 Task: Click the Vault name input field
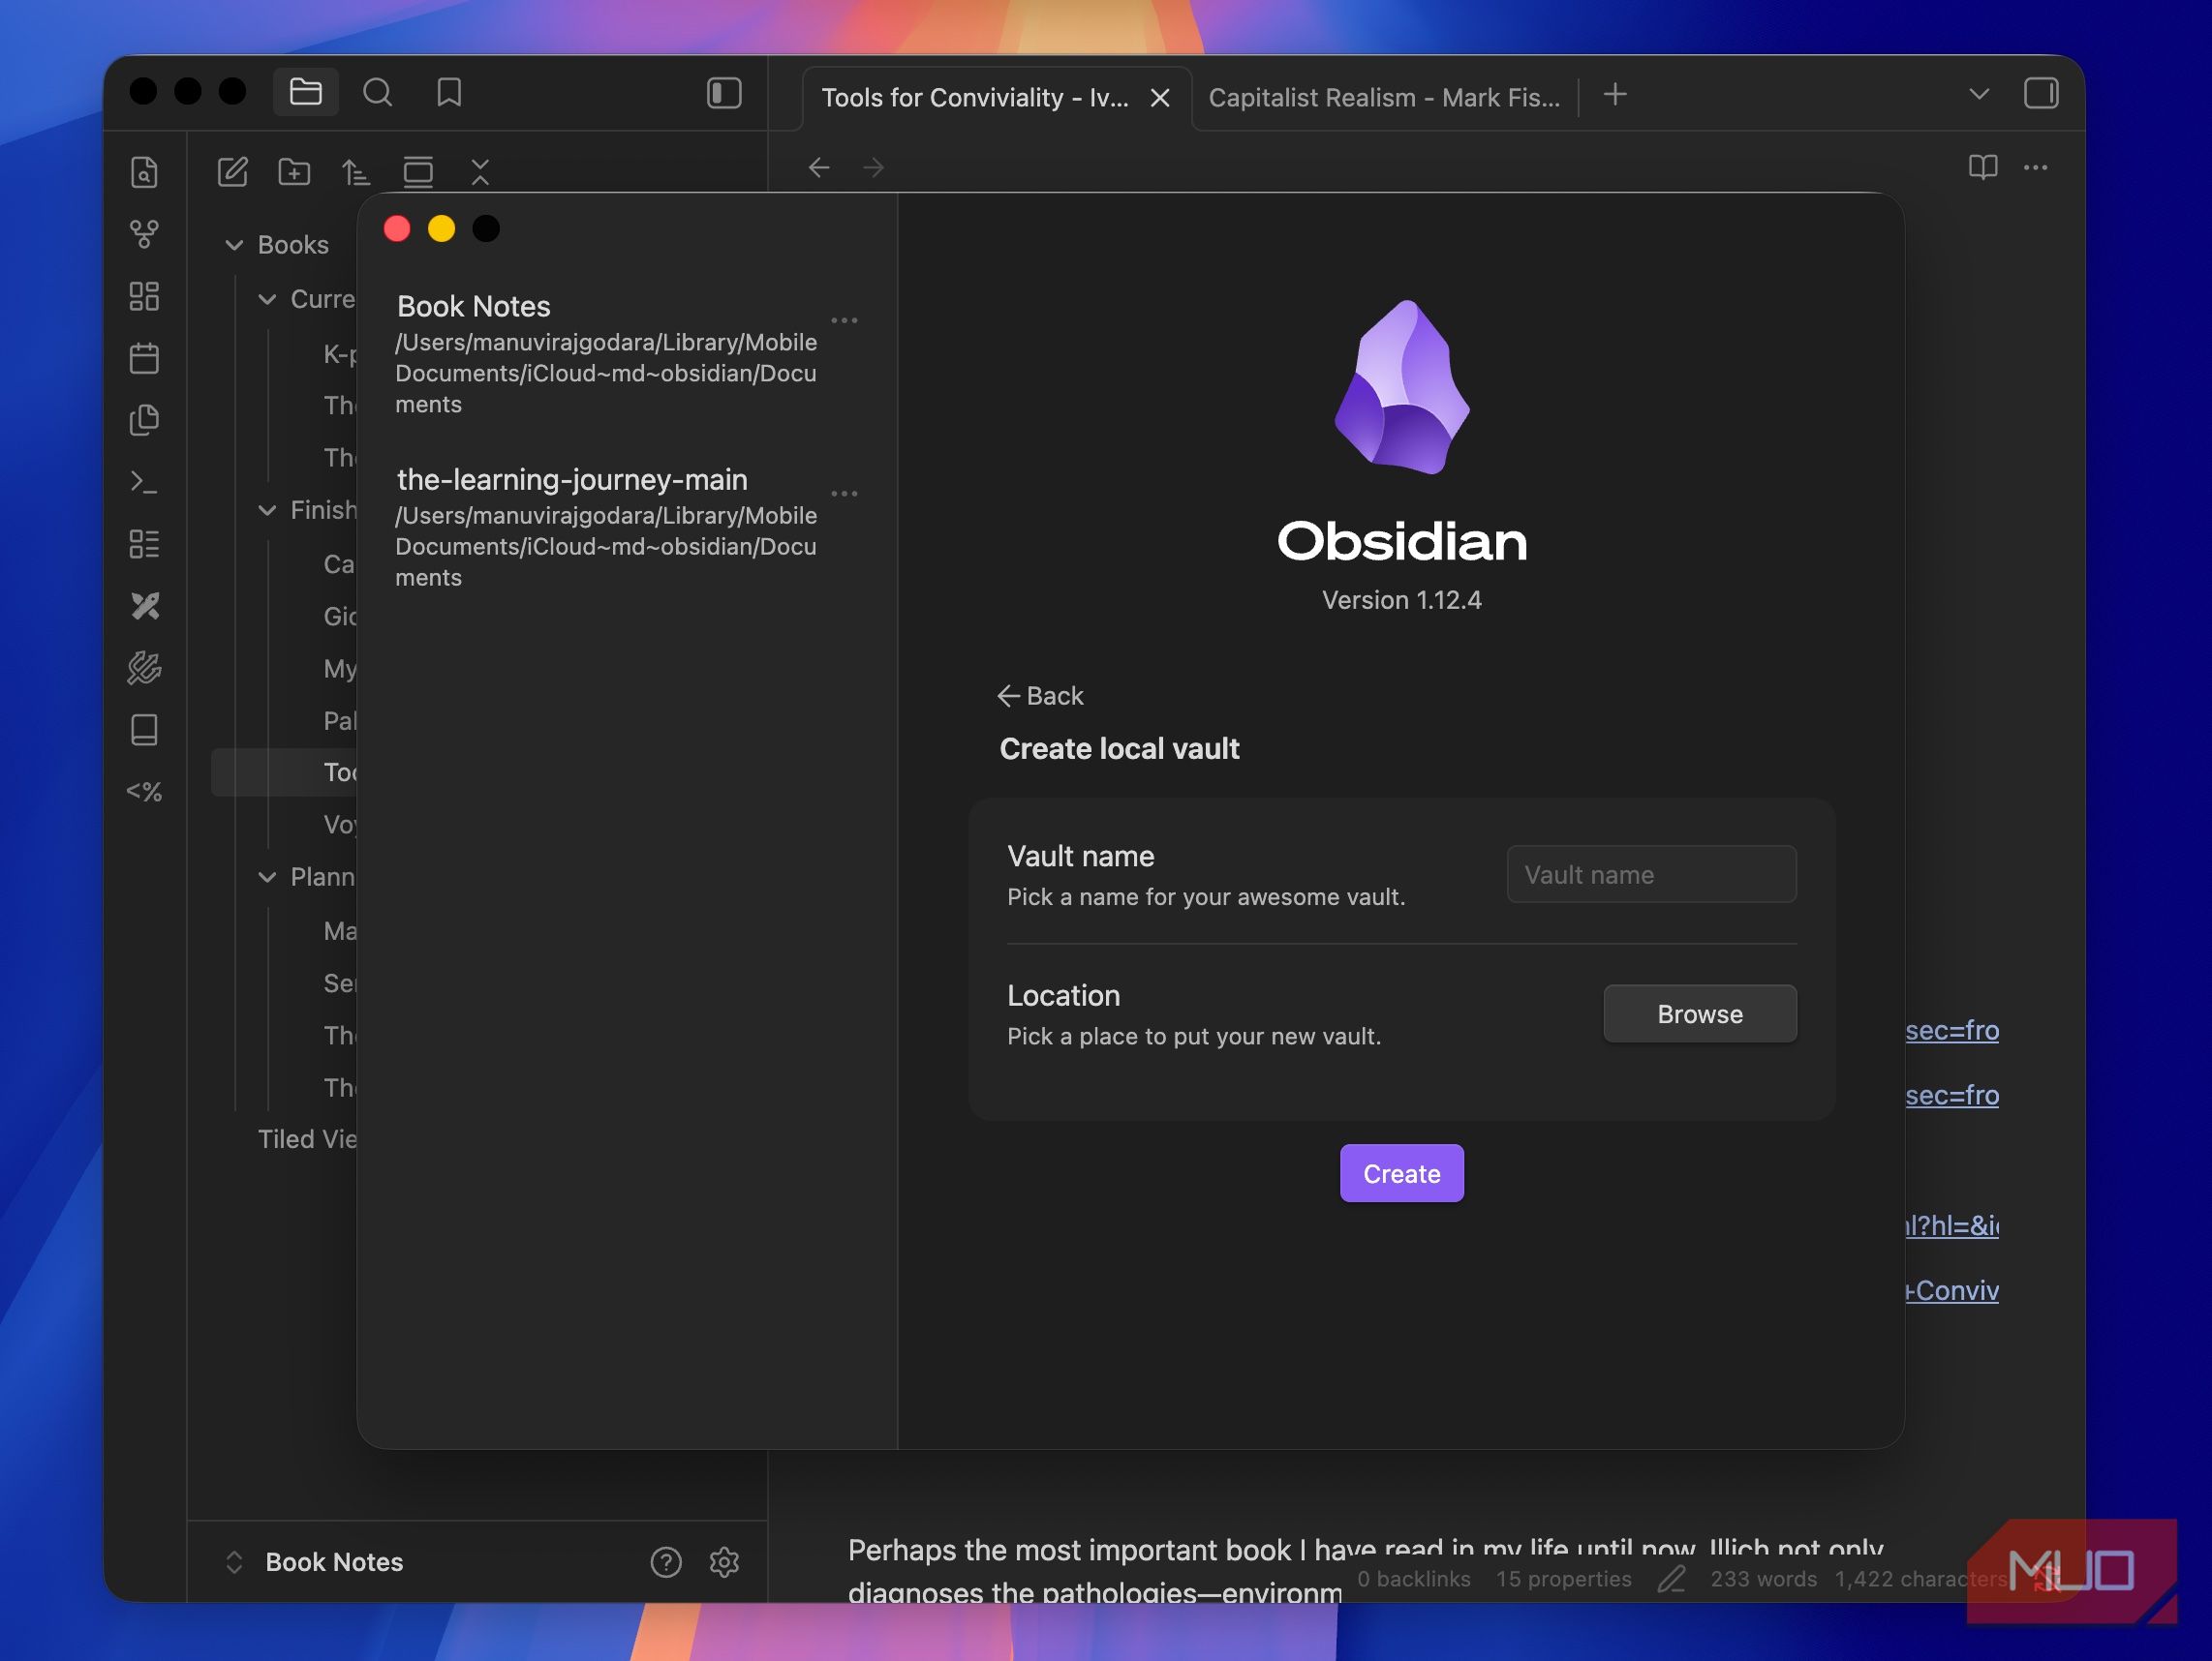pos(1651,874)
